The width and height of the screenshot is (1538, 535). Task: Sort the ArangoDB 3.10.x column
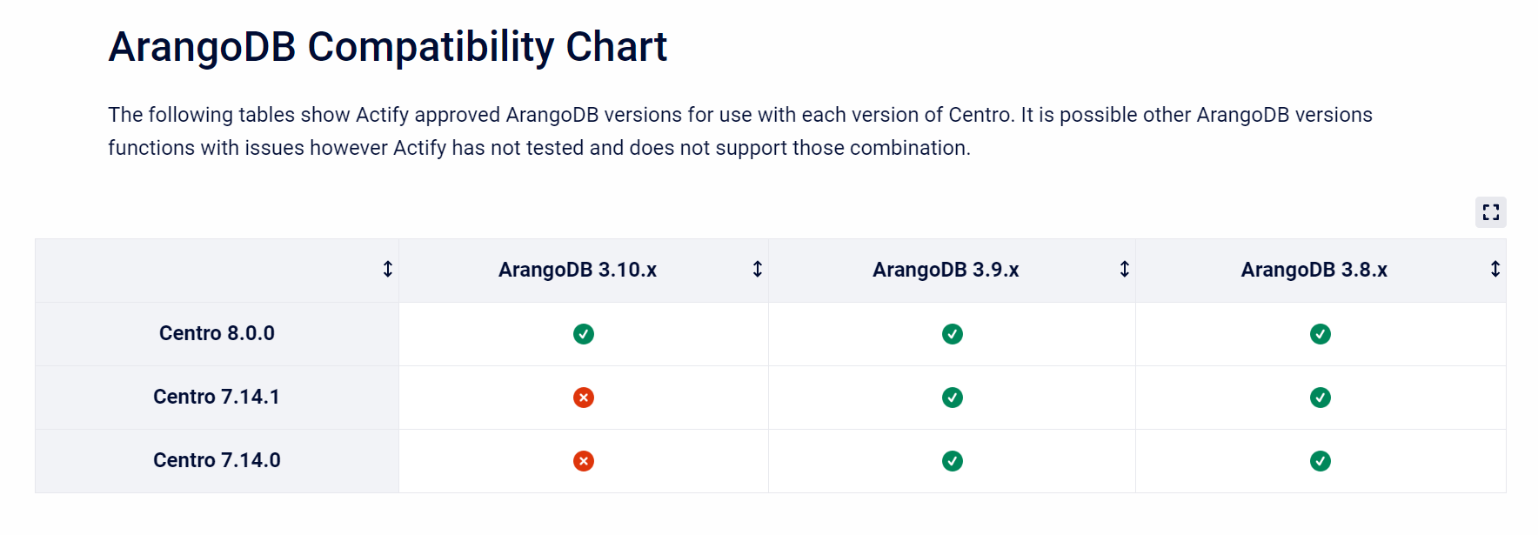758,270
